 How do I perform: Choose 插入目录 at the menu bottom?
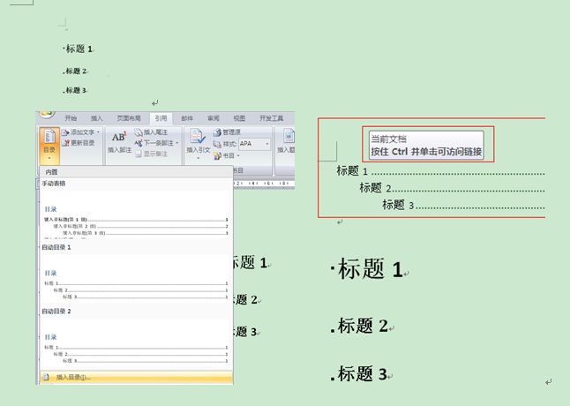click(136, 377)
